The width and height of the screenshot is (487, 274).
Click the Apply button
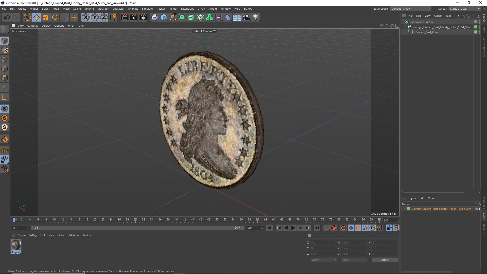pos(385,260)
